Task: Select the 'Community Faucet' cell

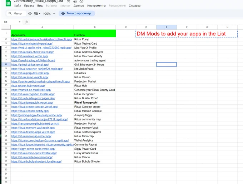Action: pos(95,144)
